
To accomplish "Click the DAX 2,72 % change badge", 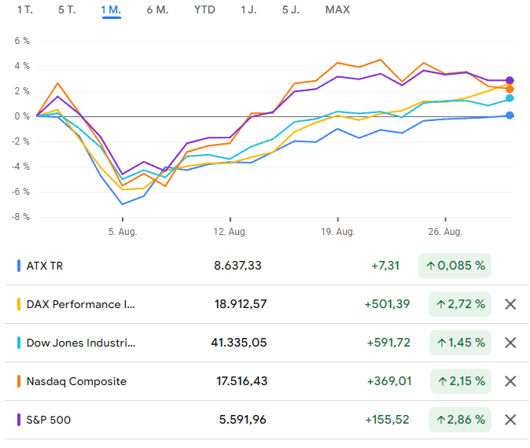I will coord(460,304).
